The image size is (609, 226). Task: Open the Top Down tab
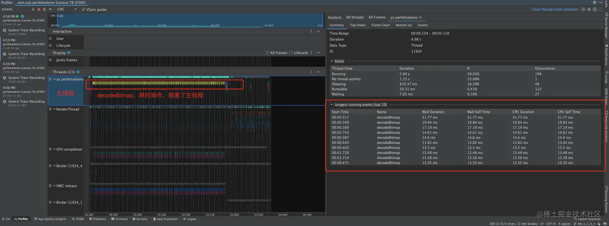pos(358,25)
